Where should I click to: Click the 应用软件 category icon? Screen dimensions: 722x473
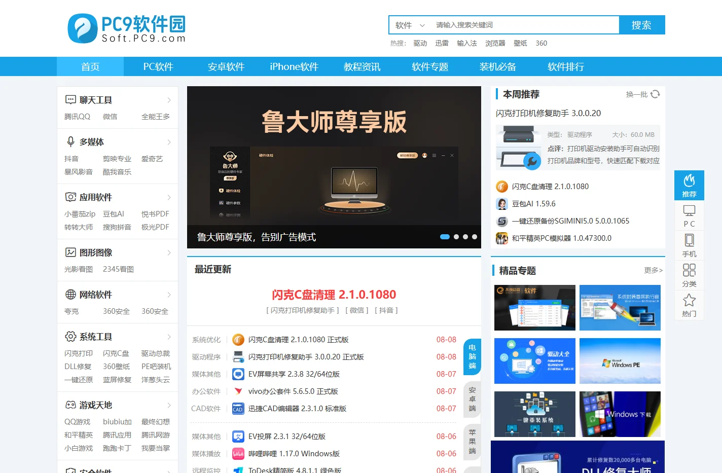point(70,197)
